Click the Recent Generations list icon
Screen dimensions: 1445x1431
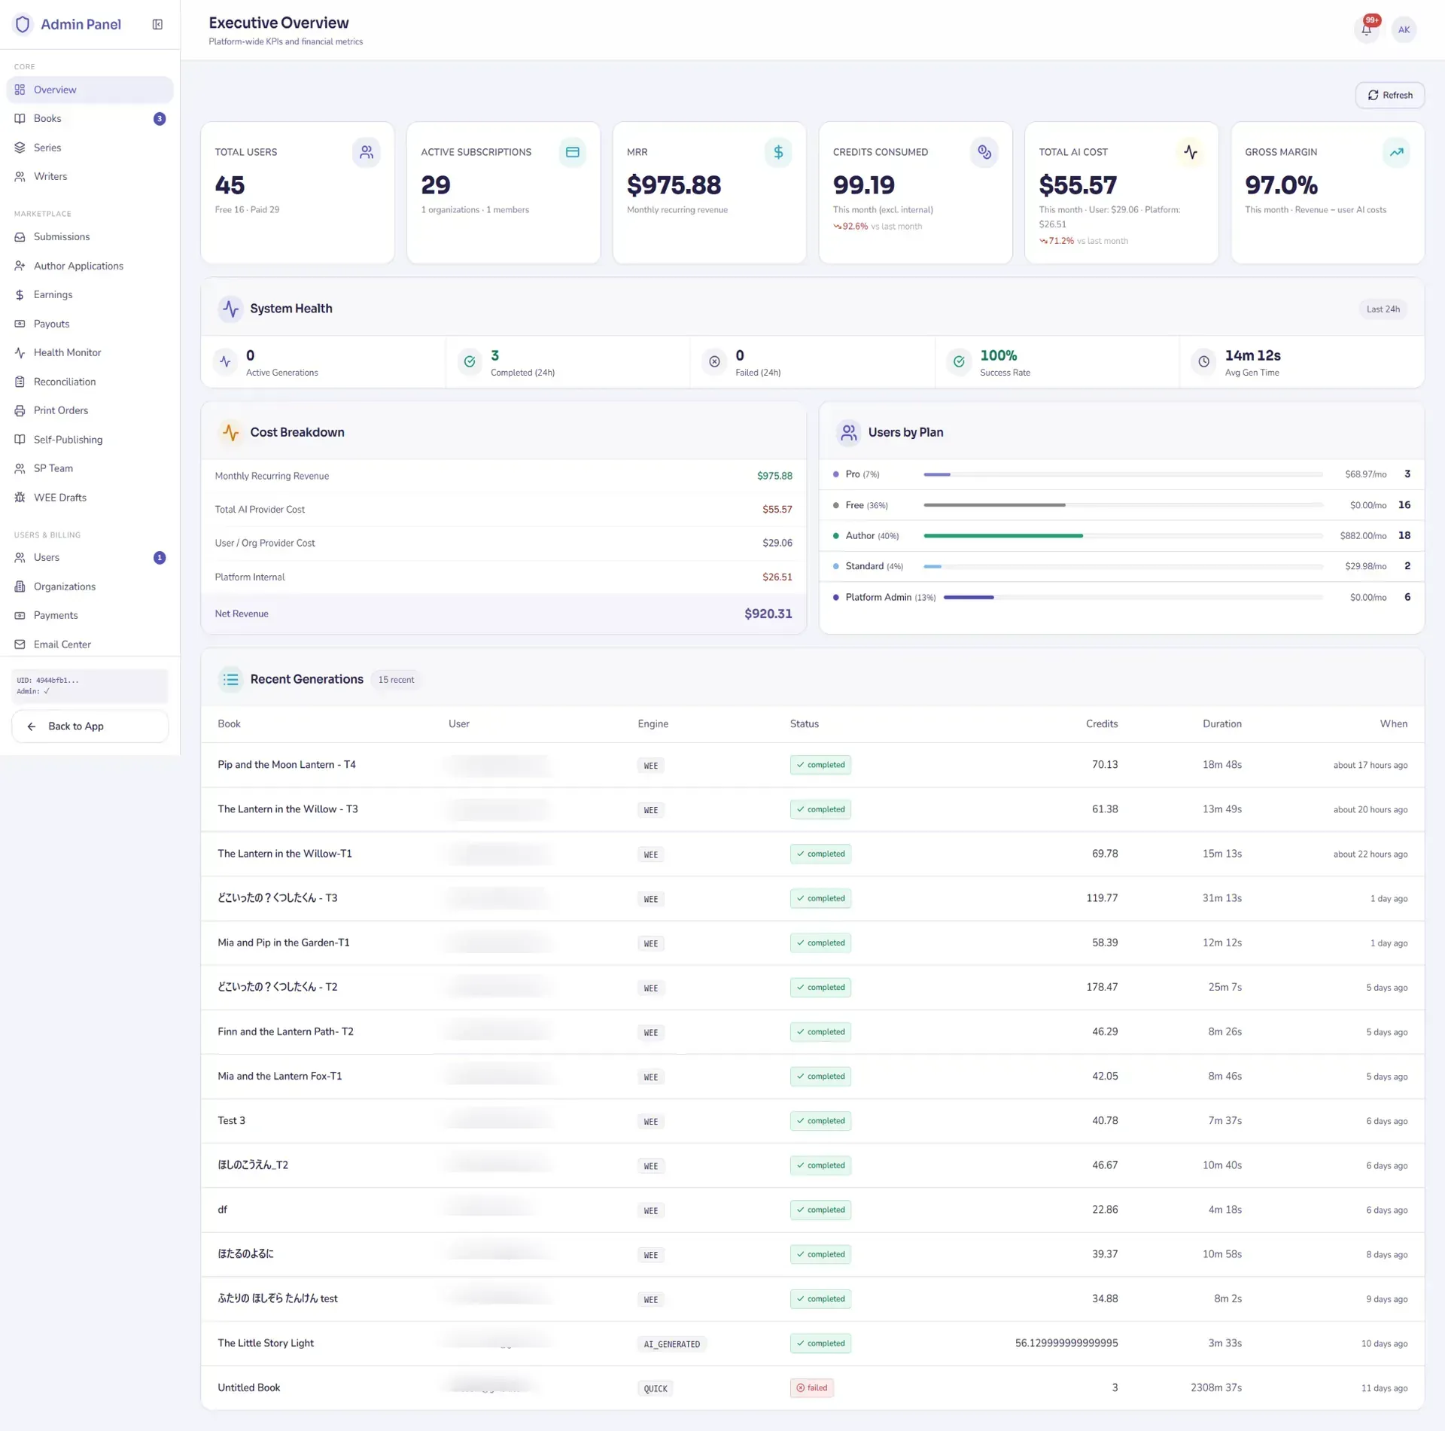[230, 679]
